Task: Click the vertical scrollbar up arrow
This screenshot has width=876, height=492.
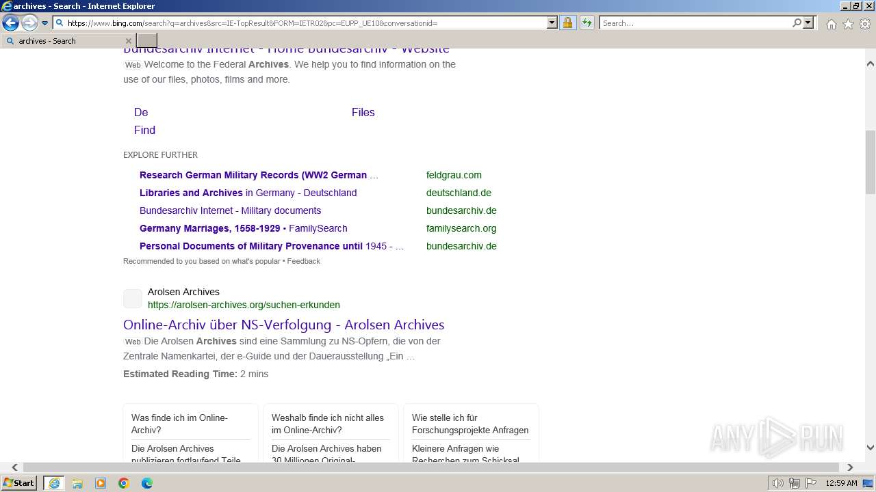Action: pos(871,64)
